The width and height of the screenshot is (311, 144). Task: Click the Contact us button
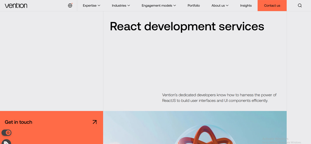click(272, 6)
